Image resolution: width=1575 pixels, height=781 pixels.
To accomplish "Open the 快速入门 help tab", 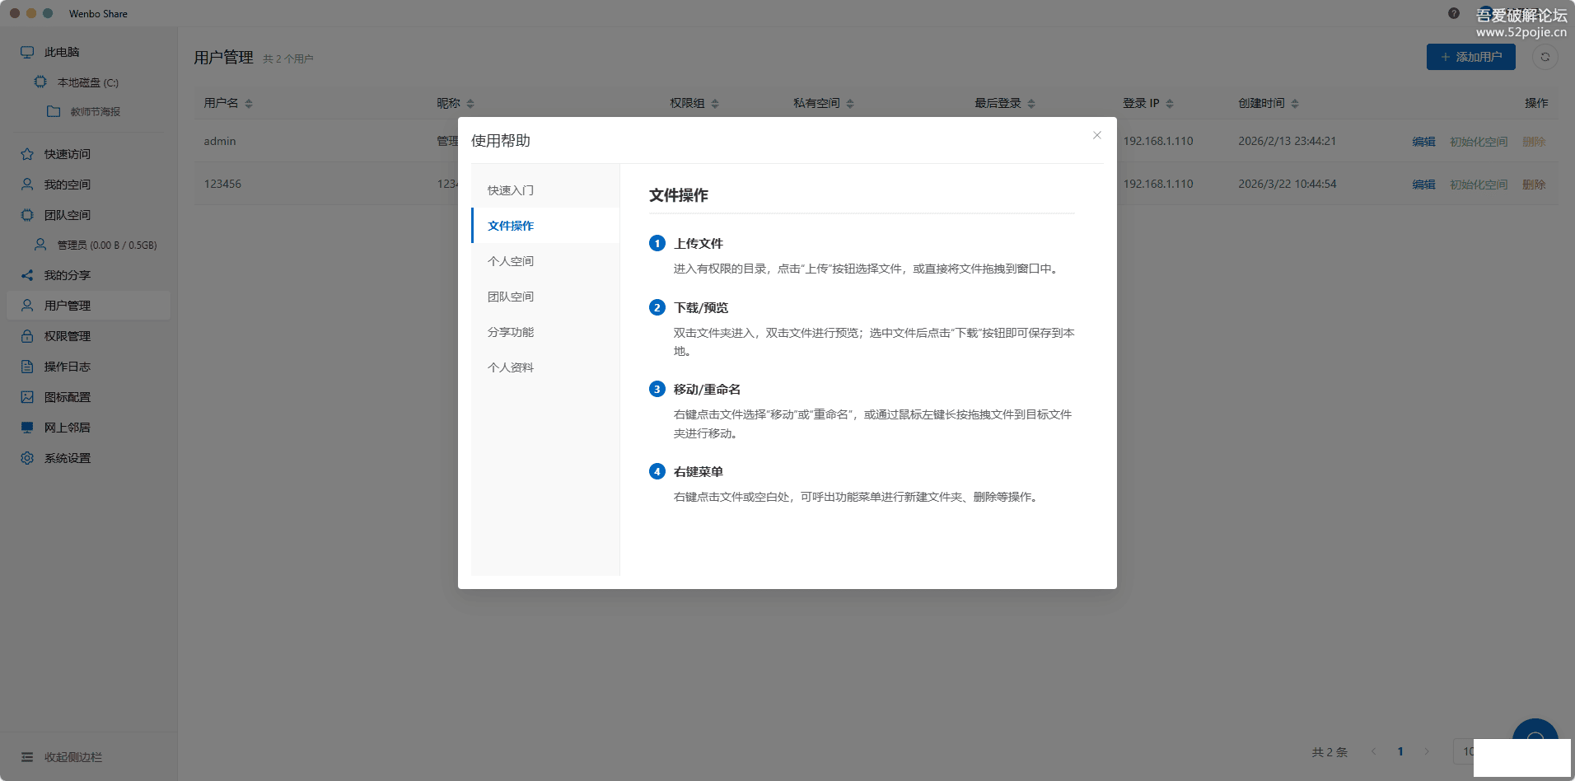I will (x=511, y=190).
